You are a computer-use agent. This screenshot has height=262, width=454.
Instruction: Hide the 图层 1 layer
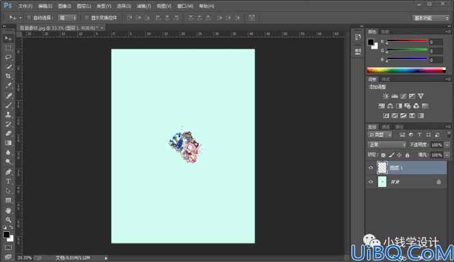371,168
